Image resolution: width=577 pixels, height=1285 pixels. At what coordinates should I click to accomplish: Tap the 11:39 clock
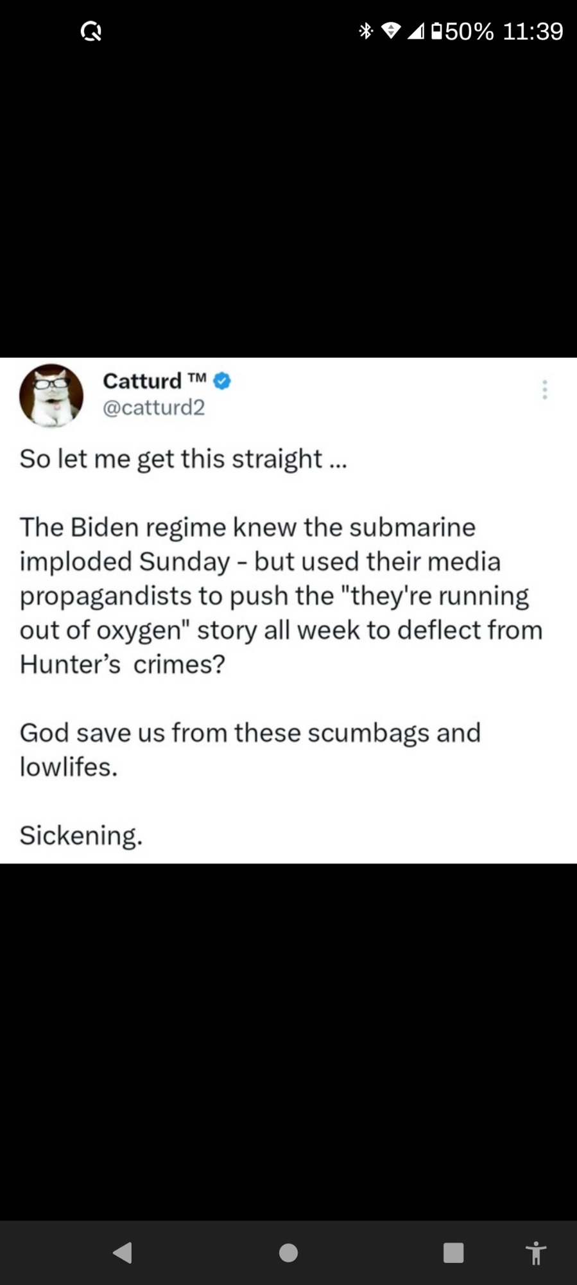(533, 31)
